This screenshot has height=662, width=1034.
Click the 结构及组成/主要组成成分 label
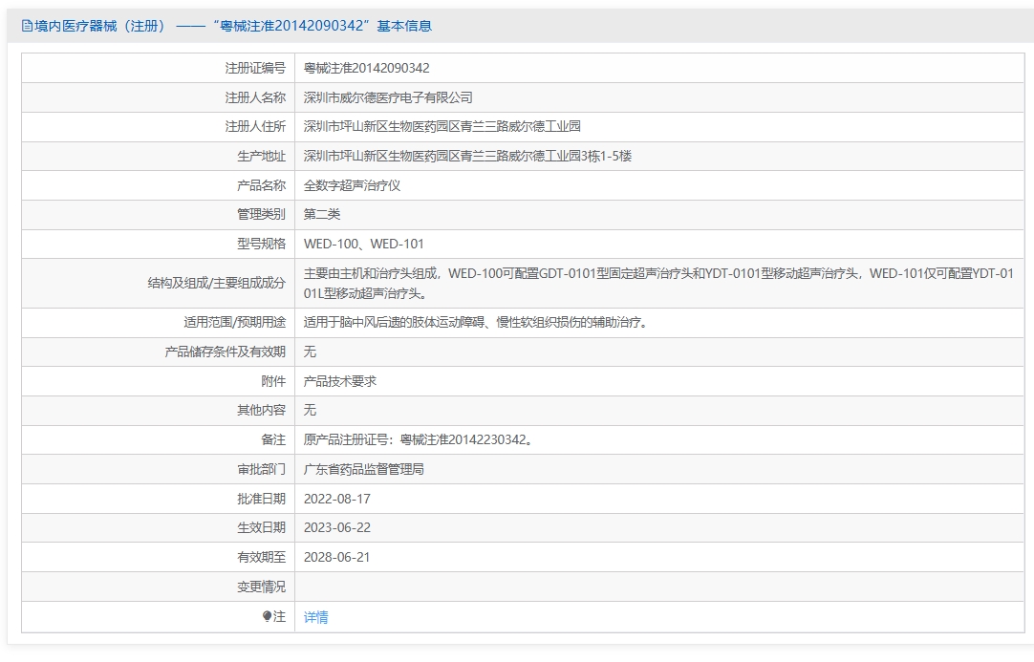217,283
